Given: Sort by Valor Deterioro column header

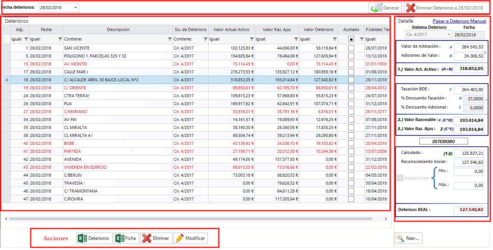Looking at the screenshot, I should [319, 30].
